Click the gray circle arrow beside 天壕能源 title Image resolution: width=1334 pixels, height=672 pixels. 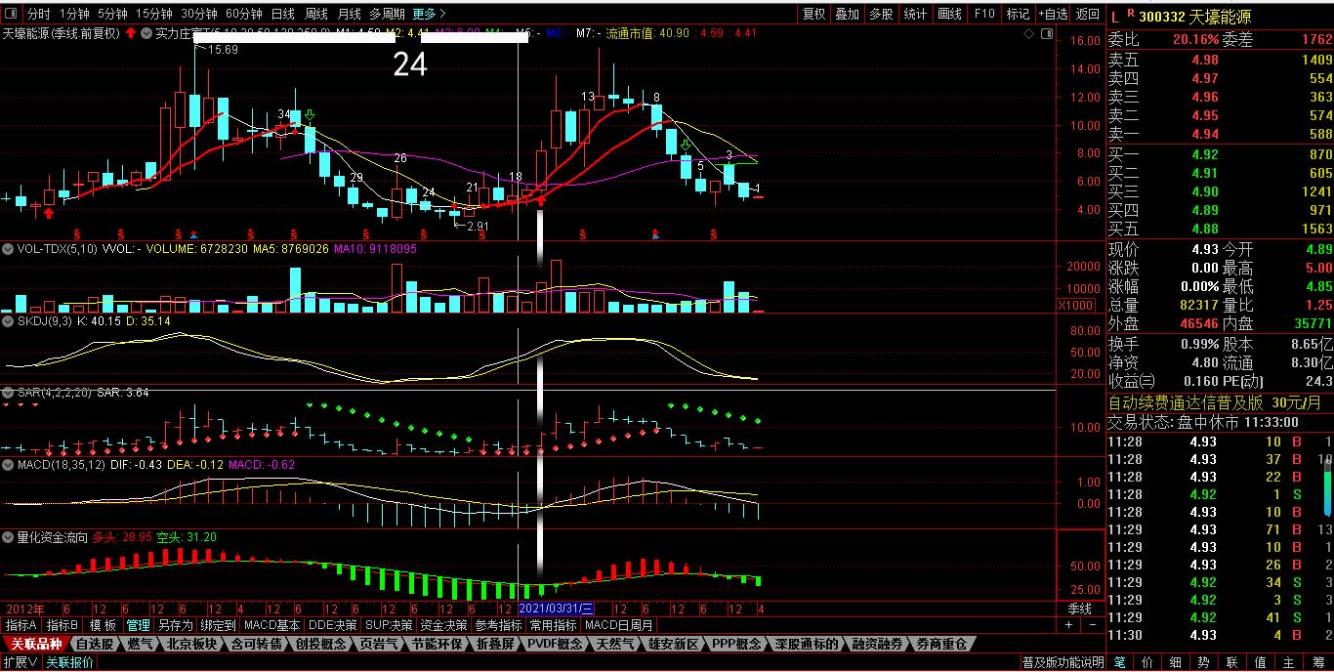pos(147,33)
